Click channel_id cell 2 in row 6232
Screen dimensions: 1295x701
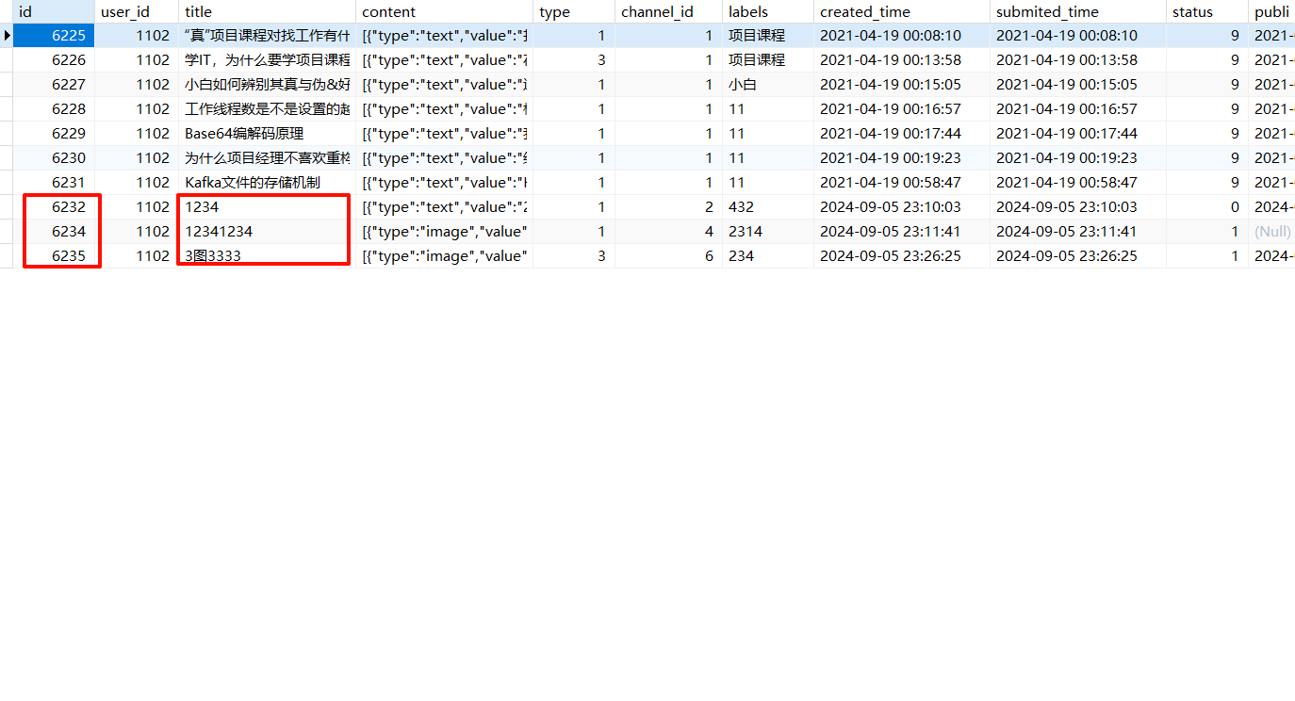668,207
